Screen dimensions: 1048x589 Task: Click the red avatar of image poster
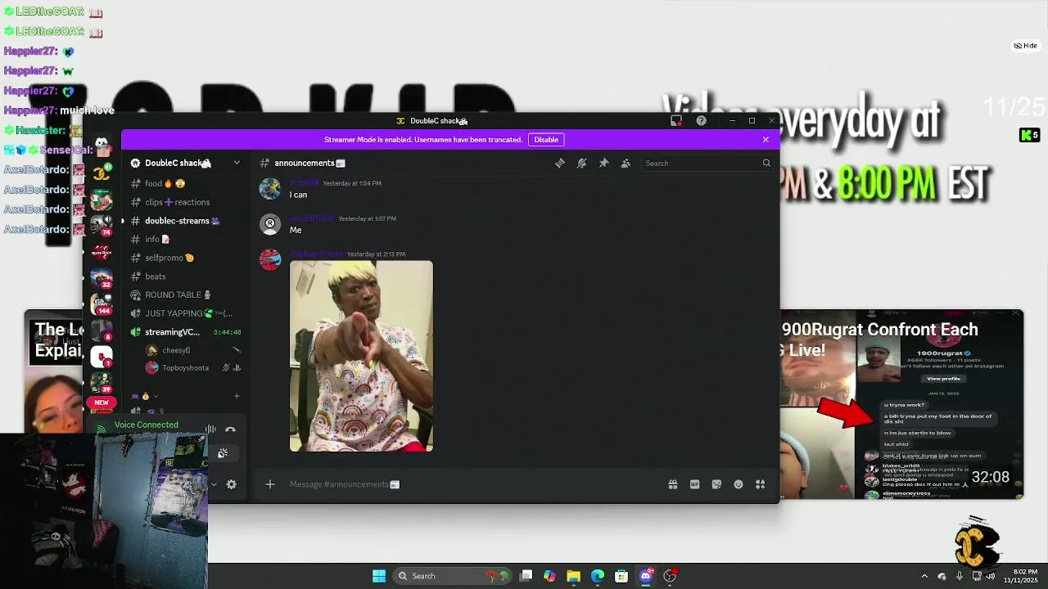click(270, 259)
